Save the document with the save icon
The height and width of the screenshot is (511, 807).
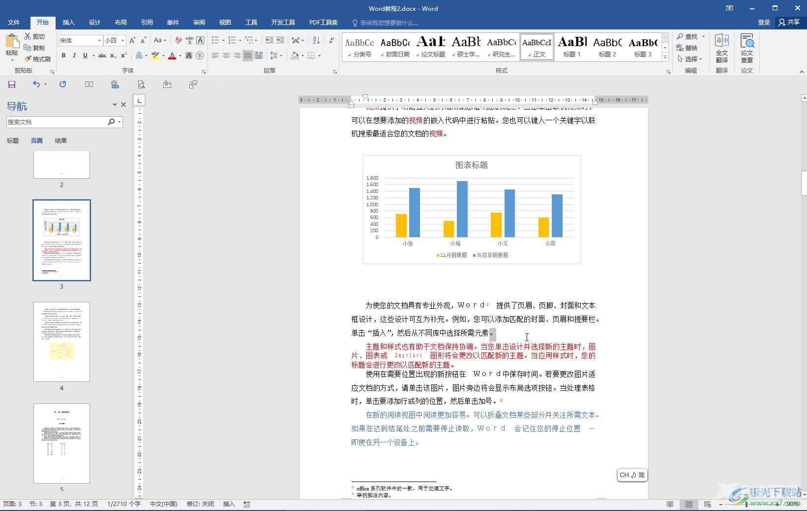click(x=12, y=84)
